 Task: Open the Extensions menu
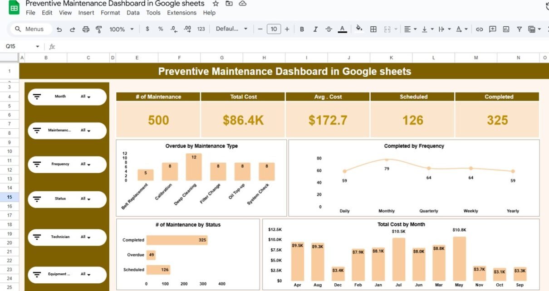[x=181, y=13]
